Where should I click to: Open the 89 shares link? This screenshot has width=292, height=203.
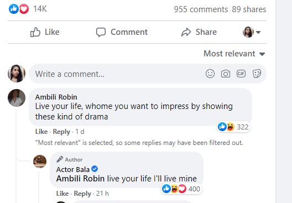[x=249, y=9]
